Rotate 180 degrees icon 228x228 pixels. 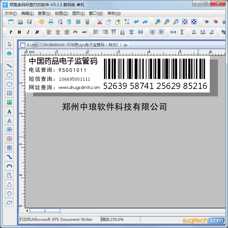[x=203, y=32]
